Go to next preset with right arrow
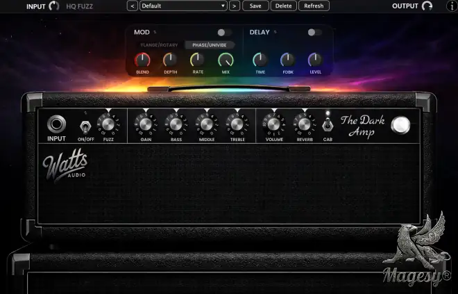This screenshot has width=458, height=294. [235, 6]
